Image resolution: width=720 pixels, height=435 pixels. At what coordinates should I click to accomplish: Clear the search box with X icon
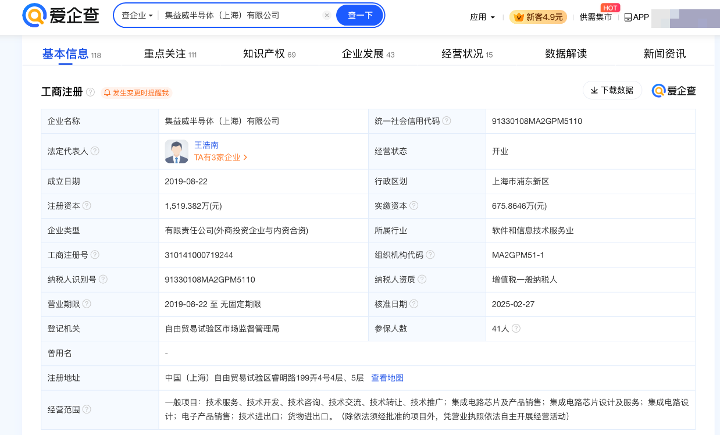coord(327,16)
